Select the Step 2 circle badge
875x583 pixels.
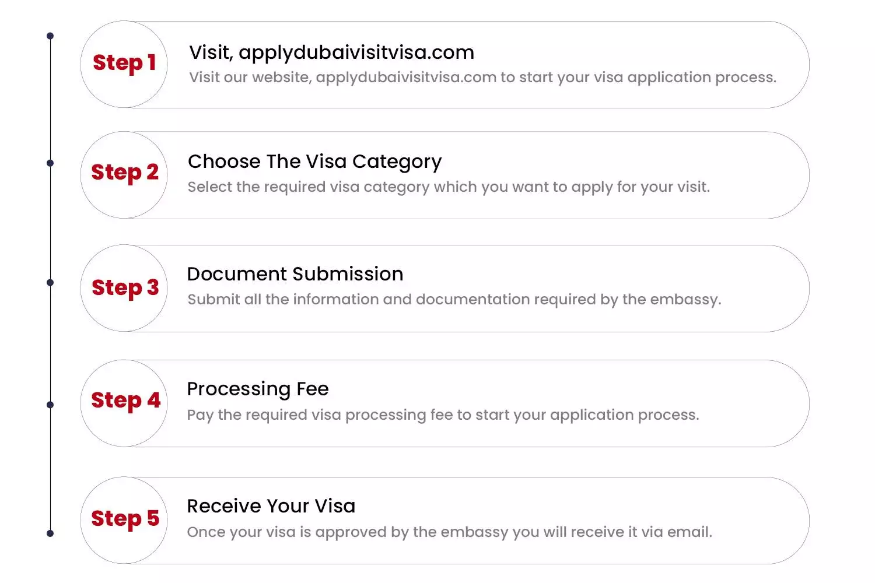click(124, 174)
